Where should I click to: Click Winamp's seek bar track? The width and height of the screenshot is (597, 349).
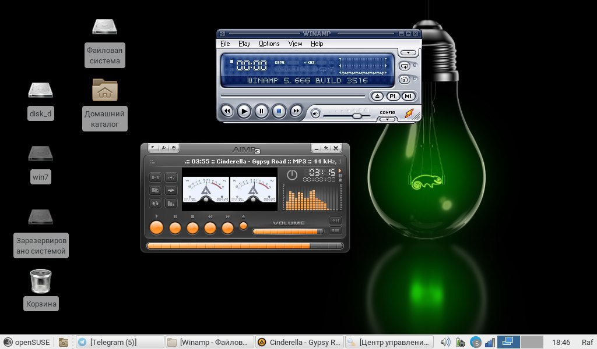[x=293, y=96]
